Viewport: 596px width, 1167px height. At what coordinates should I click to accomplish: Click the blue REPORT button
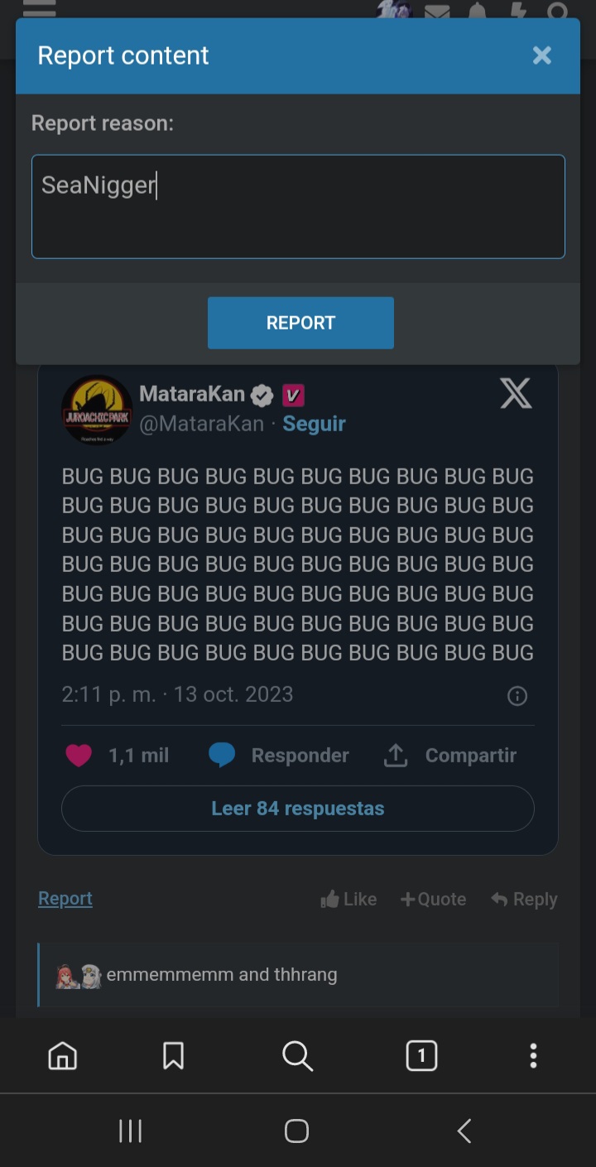click(x=300, y=323)
